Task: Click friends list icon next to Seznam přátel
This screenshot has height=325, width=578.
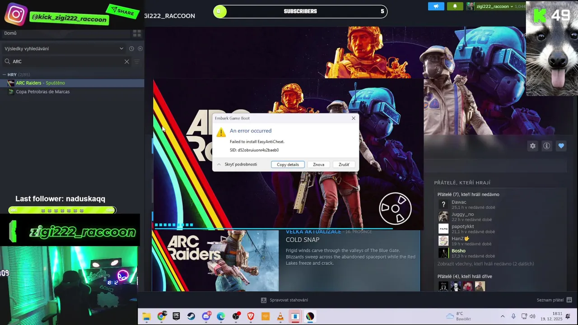Action: tap(569, 300)
